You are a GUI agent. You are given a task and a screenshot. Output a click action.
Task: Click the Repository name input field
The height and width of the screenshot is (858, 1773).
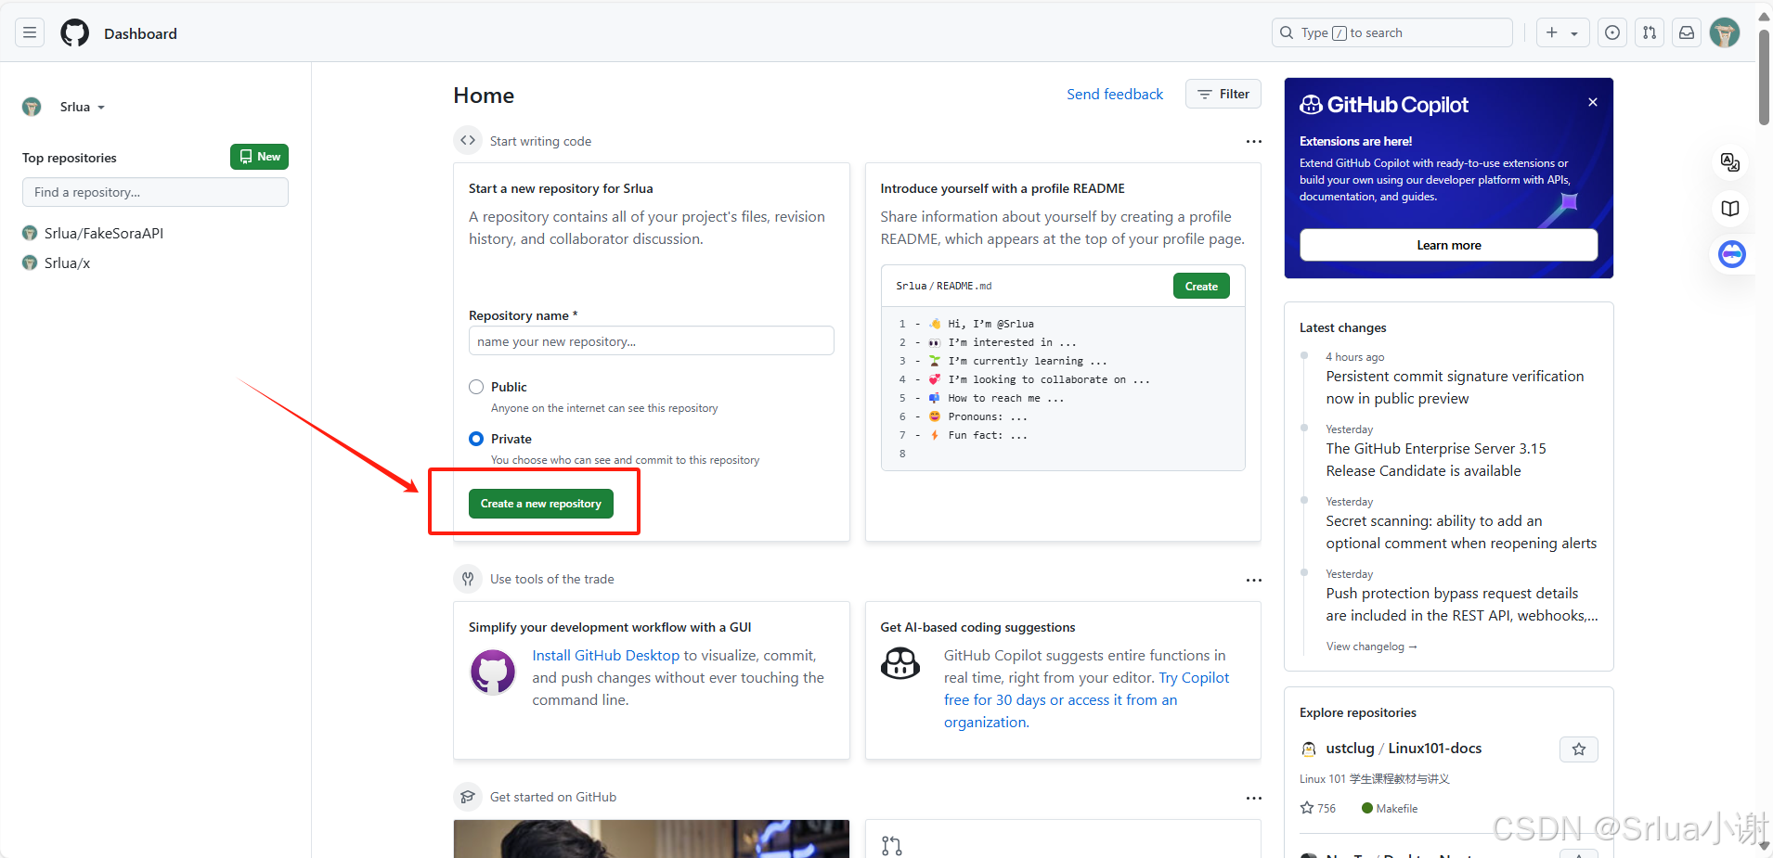652,341
